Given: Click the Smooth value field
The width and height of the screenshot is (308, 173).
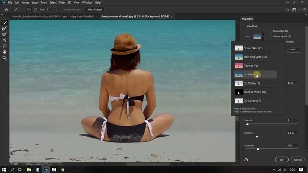Looking at the screenshot, I should (292, 120).
